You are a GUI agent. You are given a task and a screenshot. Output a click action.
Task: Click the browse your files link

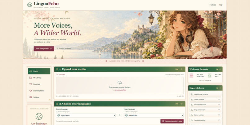coord(121,90)
